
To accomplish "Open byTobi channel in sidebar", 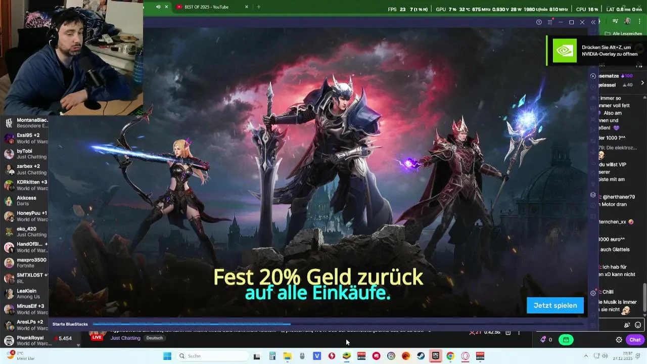I will (x=25, y=154).
